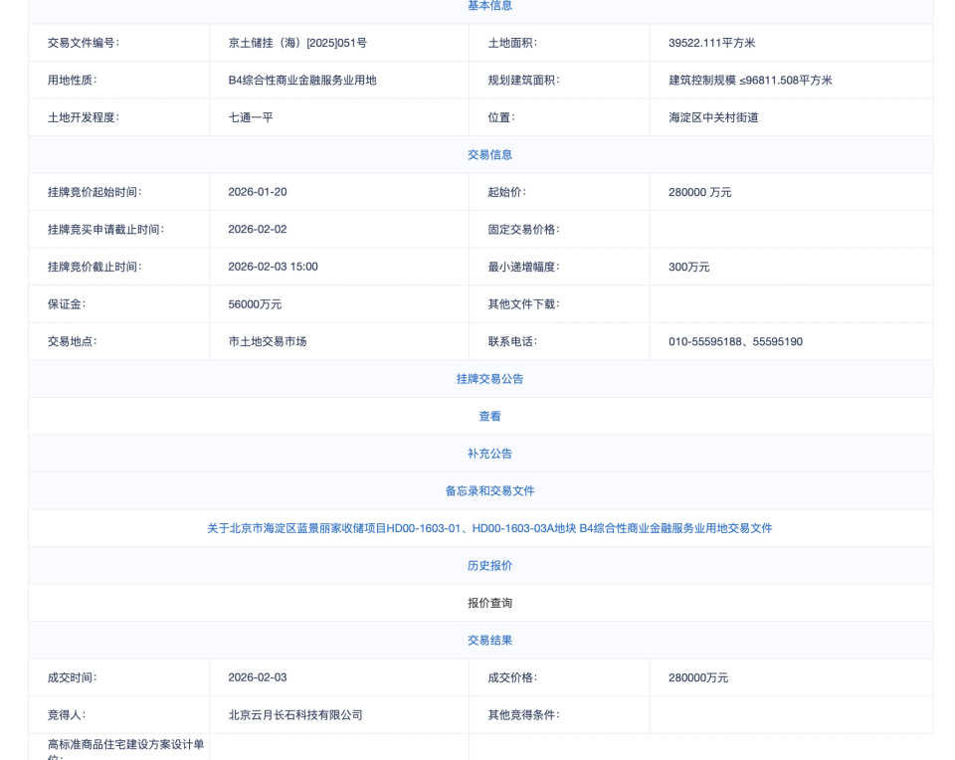955x760 pixels.
Task: Select the 用地性质 cell B4综合性商业金融服务业用地
Action: point(302,80)
